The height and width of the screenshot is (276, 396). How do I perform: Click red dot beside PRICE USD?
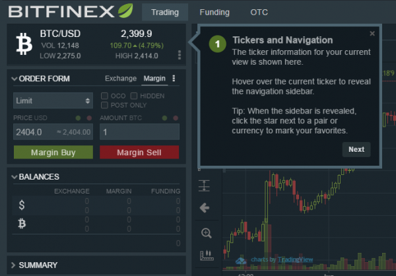tap(89, 118)
